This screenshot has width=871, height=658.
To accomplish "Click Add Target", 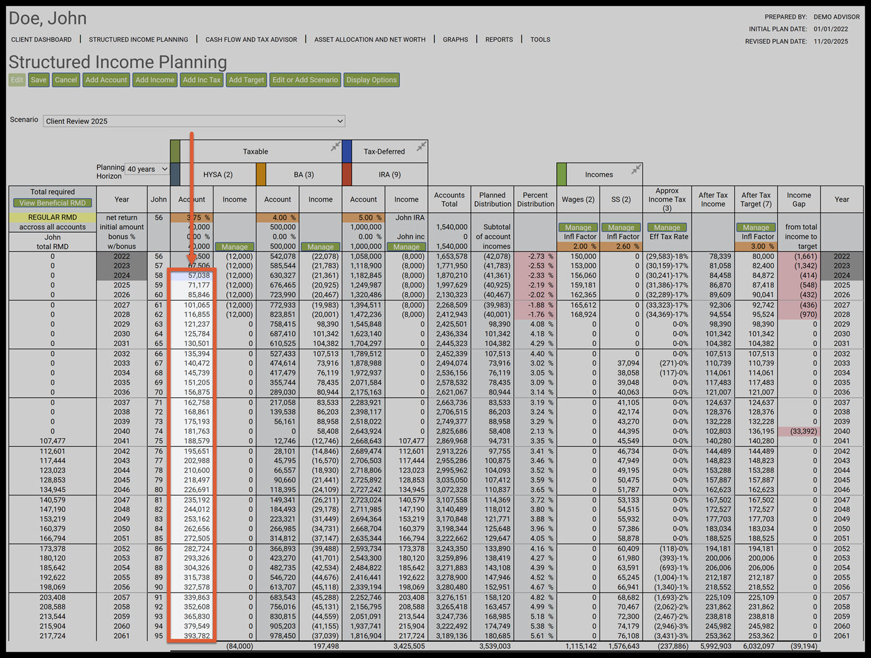I will pyautogui.click(x=246, y=80).
